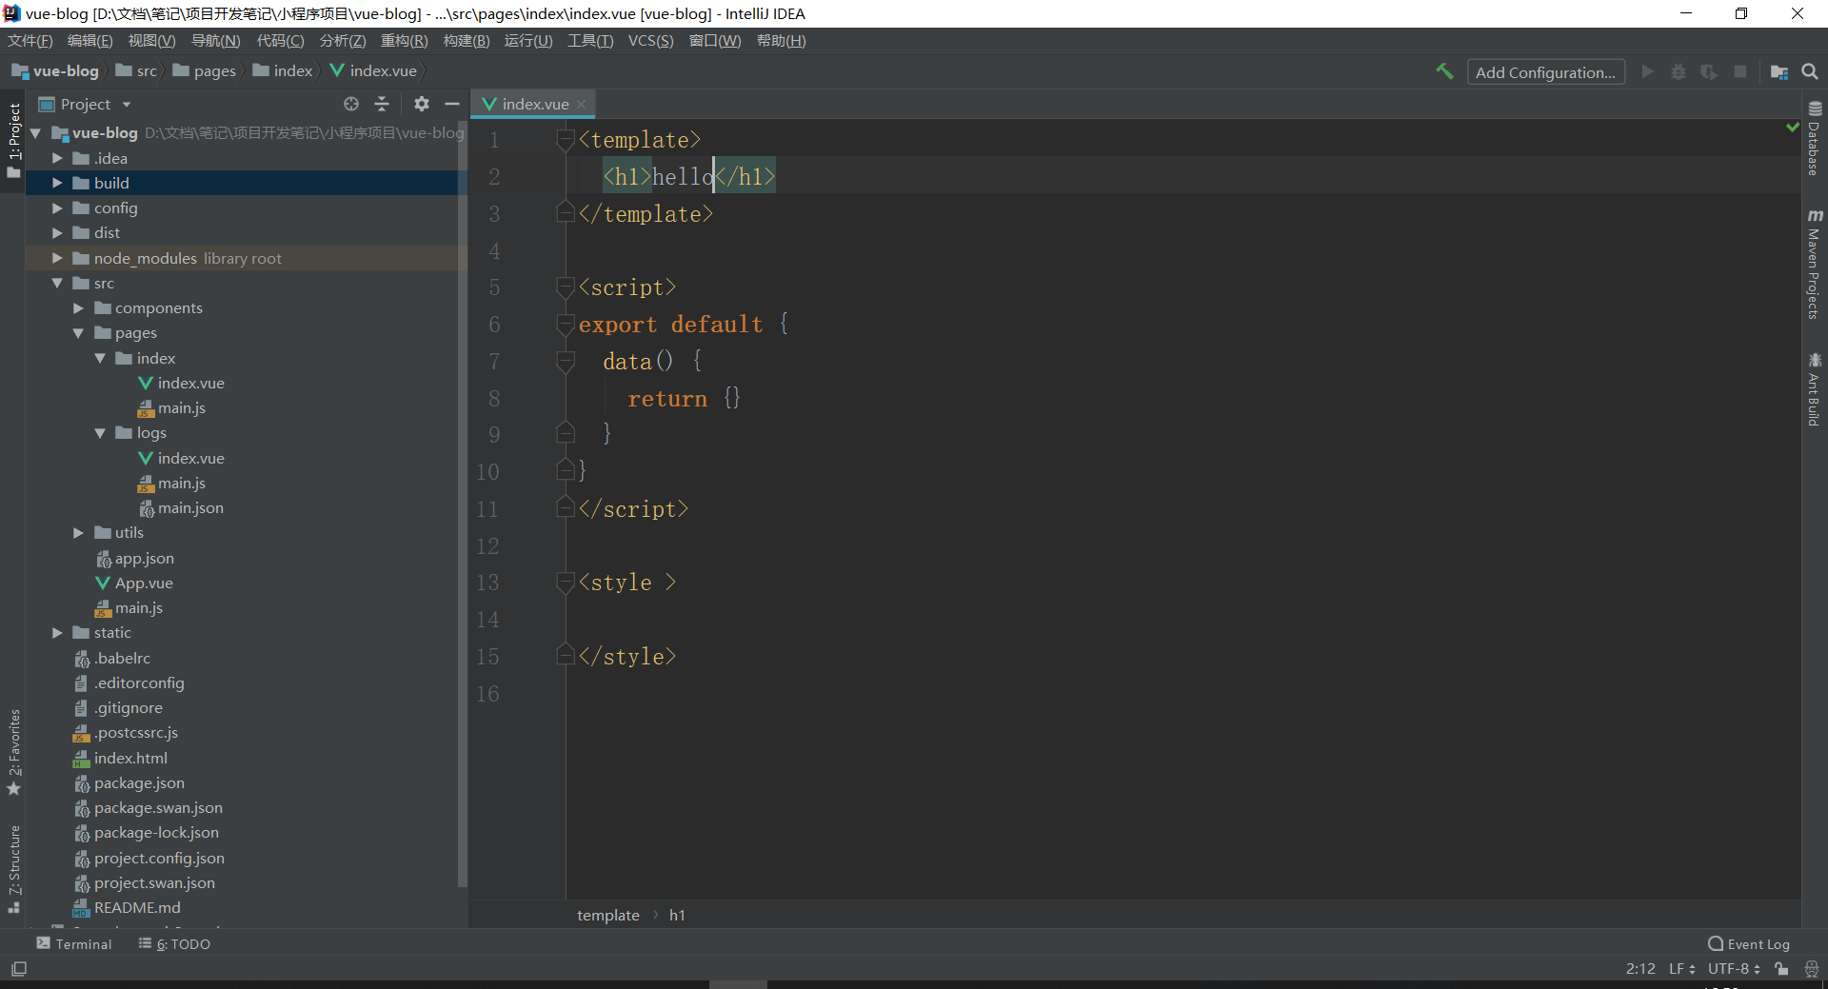Viewport: 1828px width, 989px height.
Task: Hide the Project tool window
Action: [452, 104]
